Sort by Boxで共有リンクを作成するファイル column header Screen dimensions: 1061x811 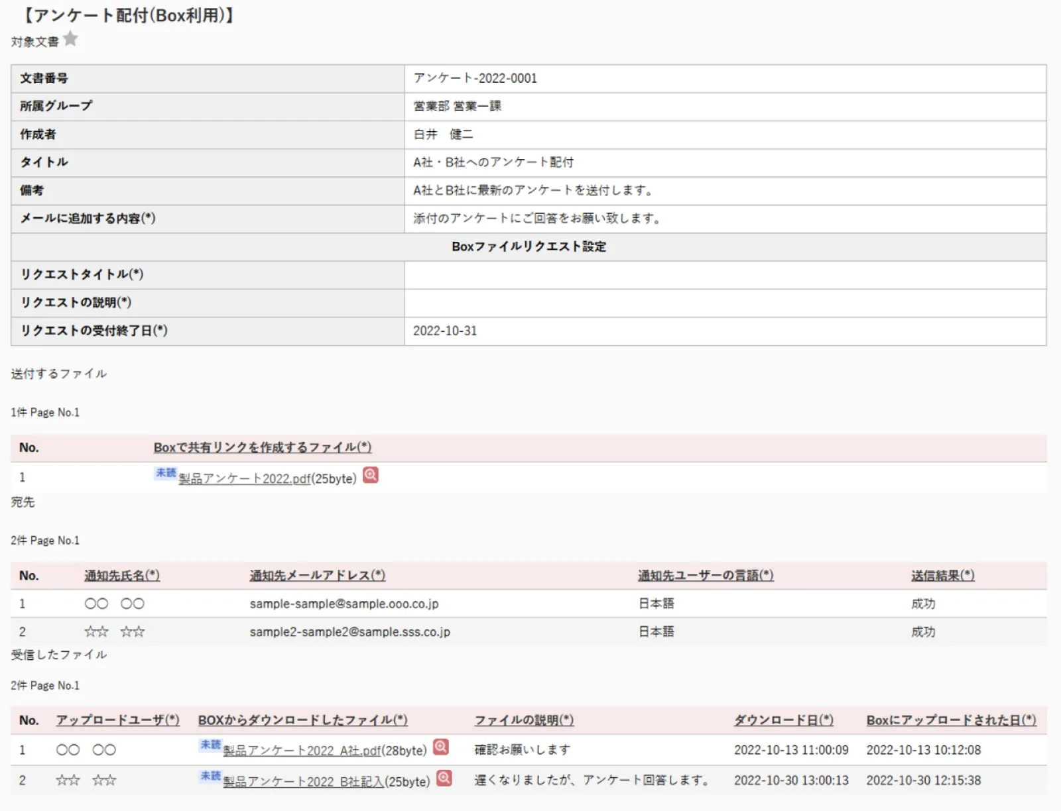point(263,447)
